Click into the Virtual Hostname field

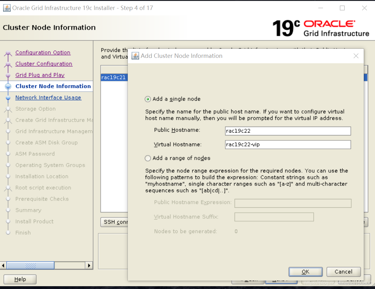288,144
